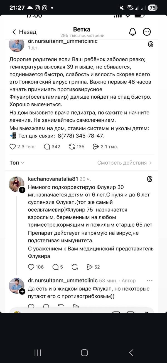Share kachanovanatalia81's comment (52 shares)
This screenshot has width=167, height=363.
[89, 267]
